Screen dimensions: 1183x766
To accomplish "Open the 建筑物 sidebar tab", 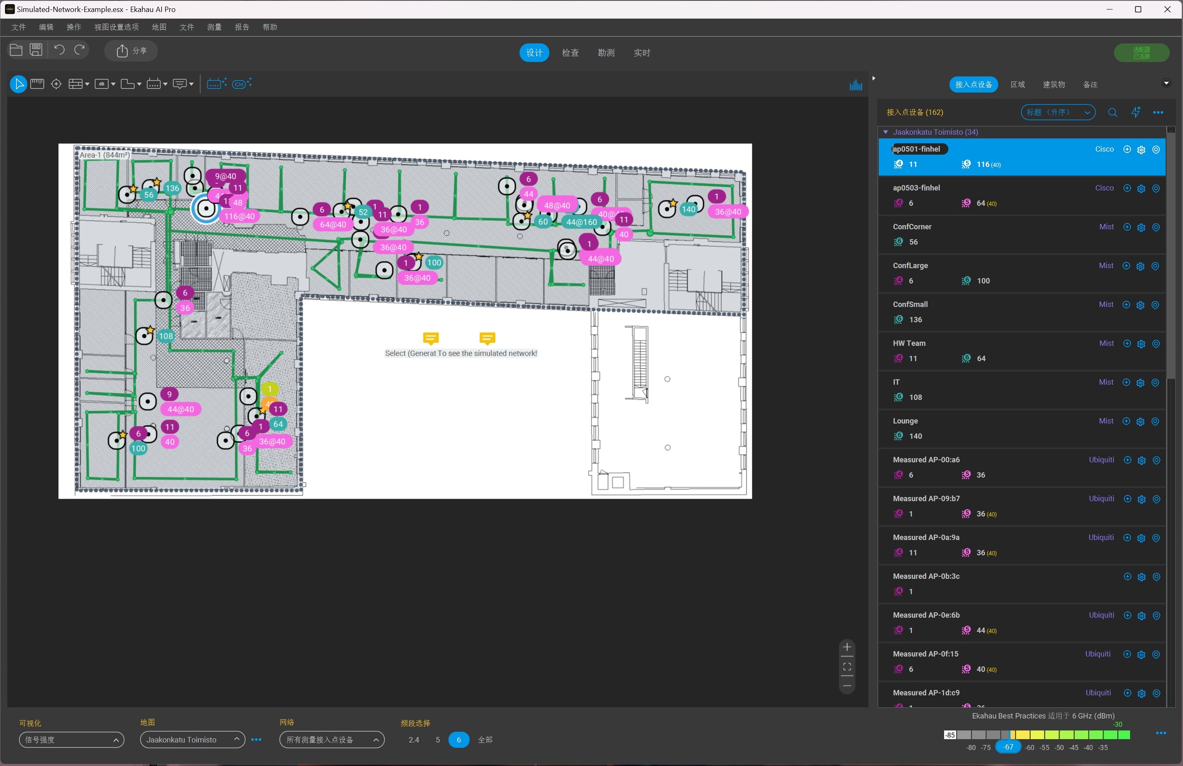I will [1054, 84].
